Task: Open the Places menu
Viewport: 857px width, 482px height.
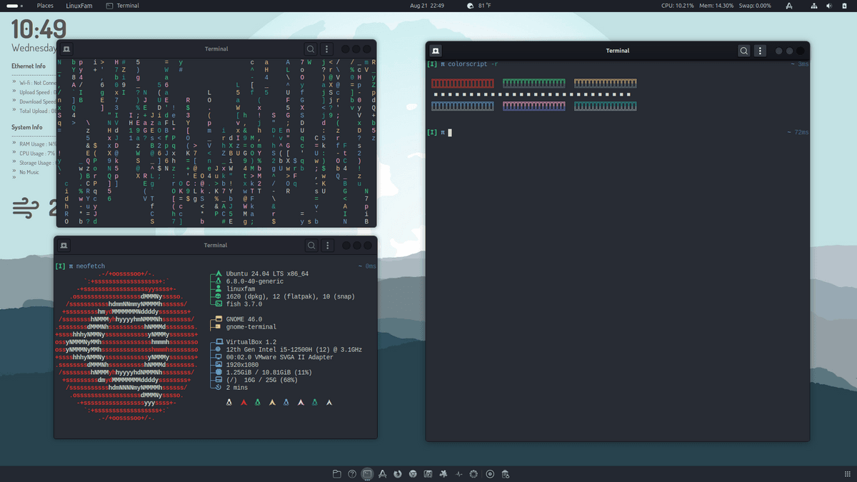Action: tap(45, 6)
